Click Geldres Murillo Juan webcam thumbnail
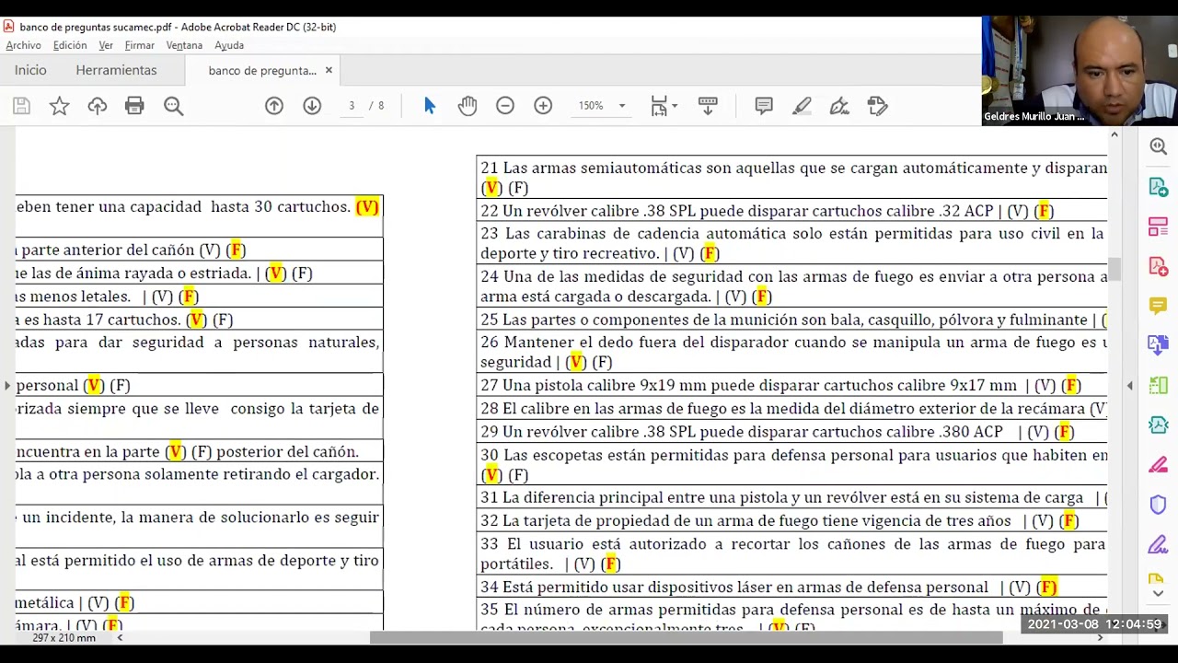Image resolution: width=1178 pixels, height=663 pixels. click(x=1080, y=70)
